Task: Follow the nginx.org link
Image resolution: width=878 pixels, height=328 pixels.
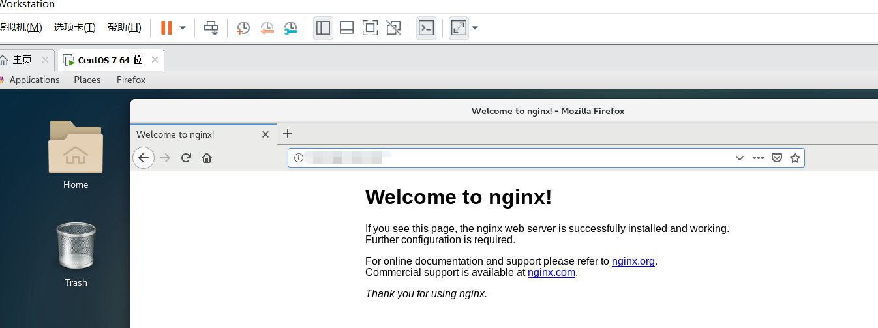Action: [x=633, y=261]
